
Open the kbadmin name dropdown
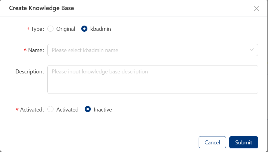[x=152, y=50]
